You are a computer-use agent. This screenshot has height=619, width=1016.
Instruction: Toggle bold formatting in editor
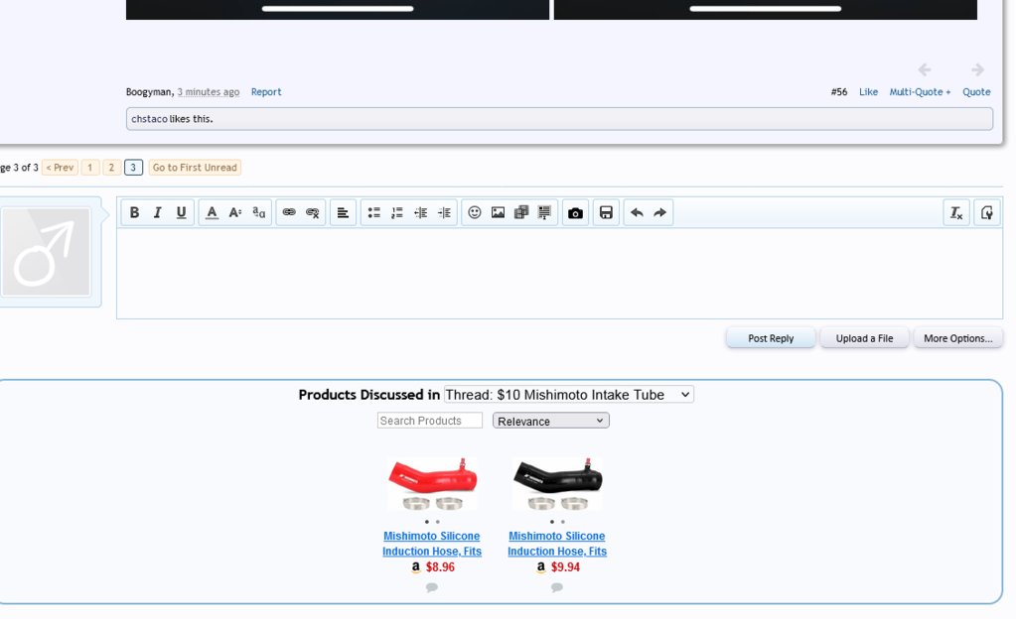point(134,212)
